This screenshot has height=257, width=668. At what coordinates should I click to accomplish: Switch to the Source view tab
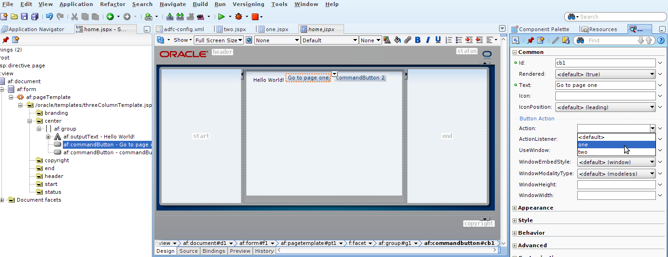click(189, 251)
